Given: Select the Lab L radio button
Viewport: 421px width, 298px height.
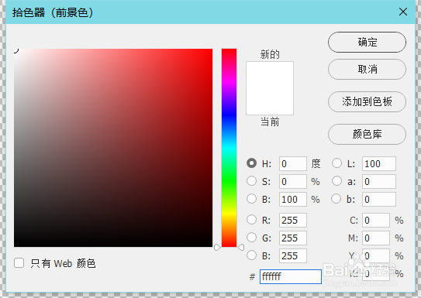Looking at the screenshot, I should [x=336, y=163].
